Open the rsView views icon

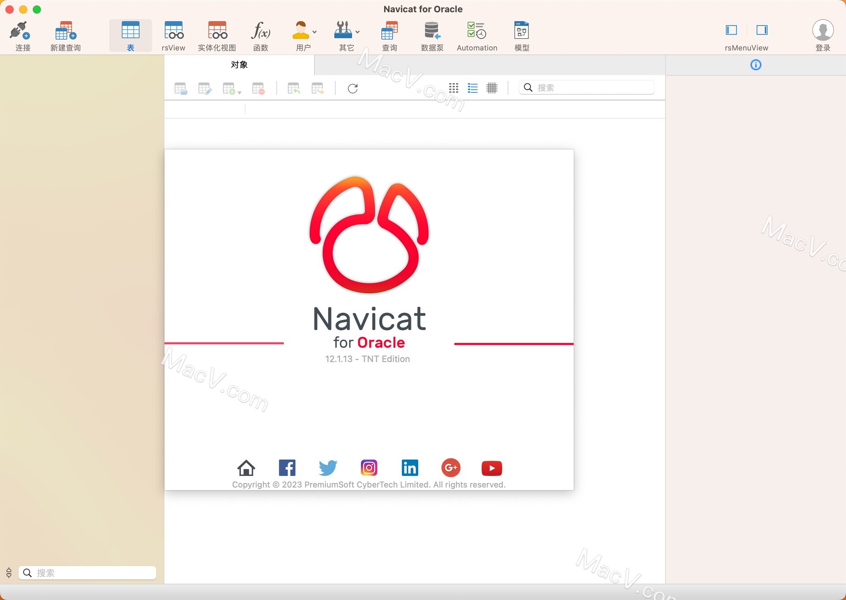174,31
